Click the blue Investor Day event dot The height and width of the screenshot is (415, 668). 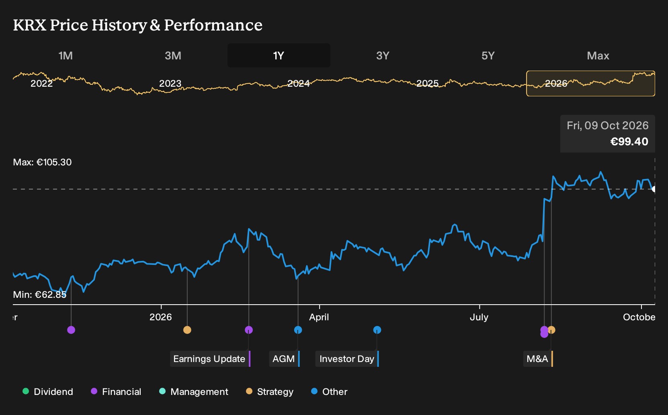click(x=377, y=330)
